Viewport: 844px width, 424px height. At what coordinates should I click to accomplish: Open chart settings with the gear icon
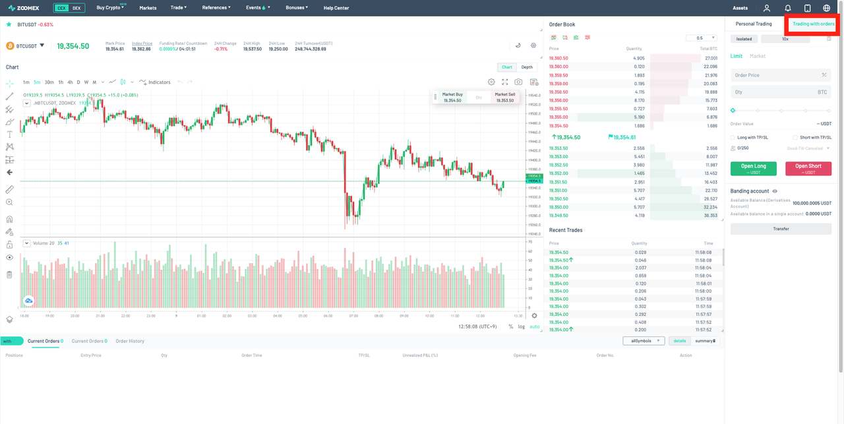point(491,81)
